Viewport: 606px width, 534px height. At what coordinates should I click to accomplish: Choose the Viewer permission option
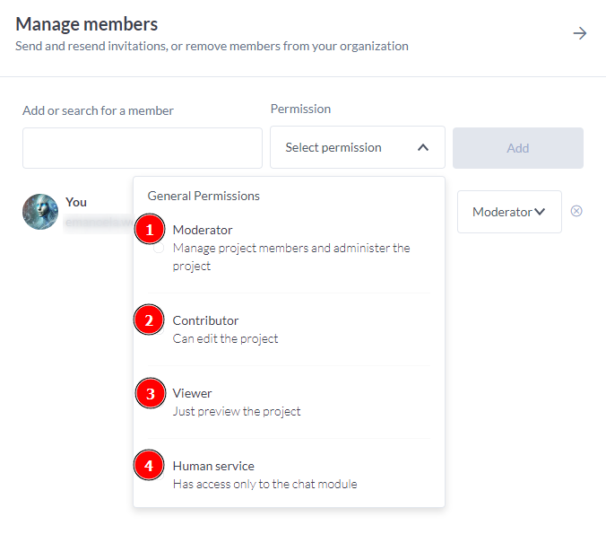pyautogui.click(x=289, y=402)
